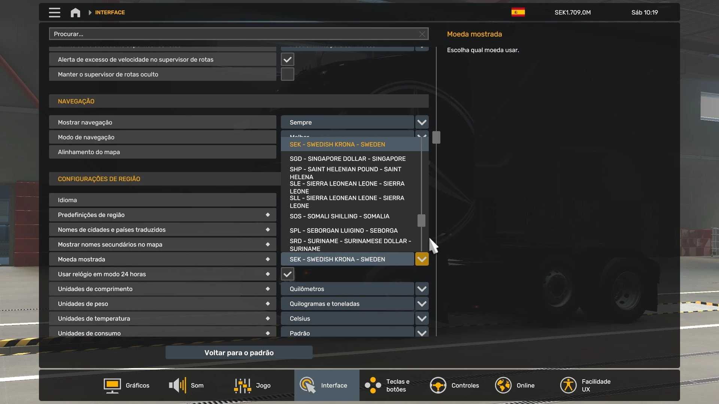Open Som settings speaker icon

click(x=178, y=385)
